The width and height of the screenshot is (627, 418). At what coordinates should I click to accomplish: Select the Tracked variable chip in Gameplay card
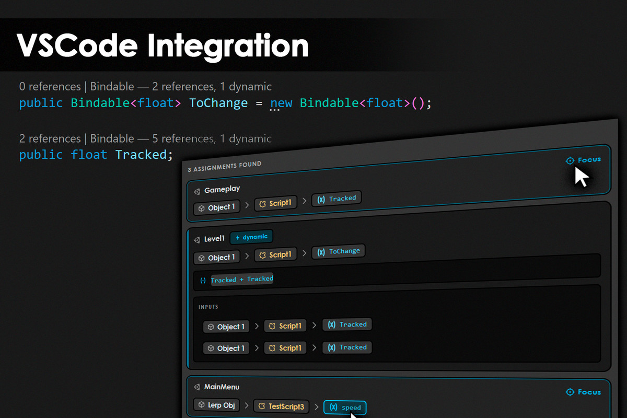point(336,199)
